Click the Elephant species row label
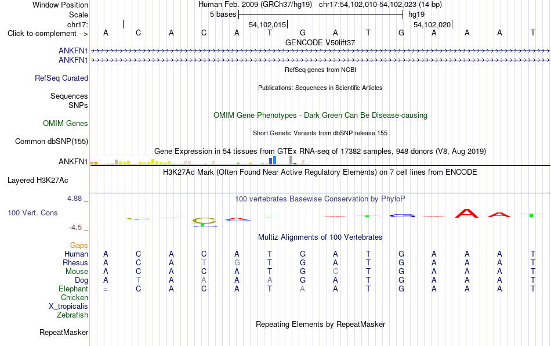This screenshot has height=346, width=551. (73, 289)
